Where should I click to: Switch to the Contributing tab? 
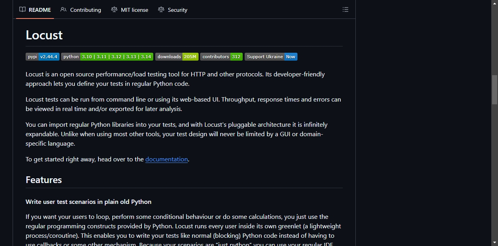tap(81, 10)
